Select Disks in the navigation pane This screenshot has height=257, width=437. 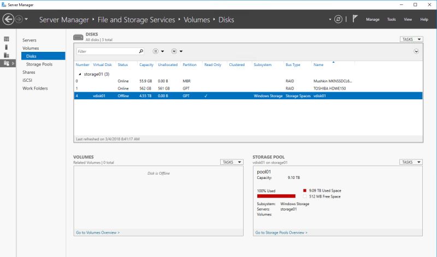click(x=43, y=56)
